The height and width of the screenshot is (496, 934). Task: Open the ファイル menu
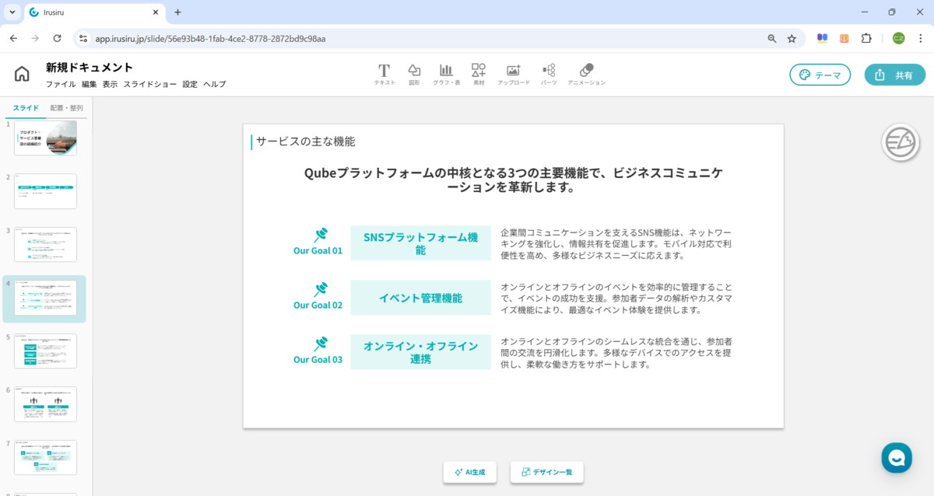click(61, 84)
